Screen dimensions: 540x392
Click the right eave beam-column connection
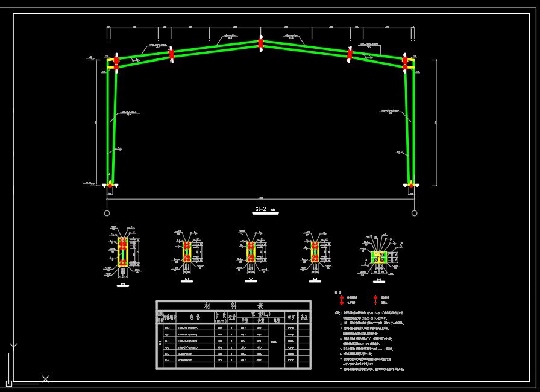point(405,63)
